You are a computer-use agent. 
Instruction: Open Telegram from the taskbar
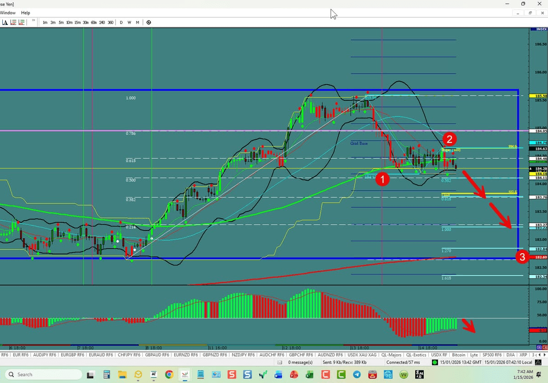click(357, 374)
